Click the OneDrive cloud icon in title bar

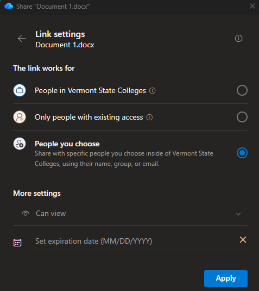tap(9, 6)
